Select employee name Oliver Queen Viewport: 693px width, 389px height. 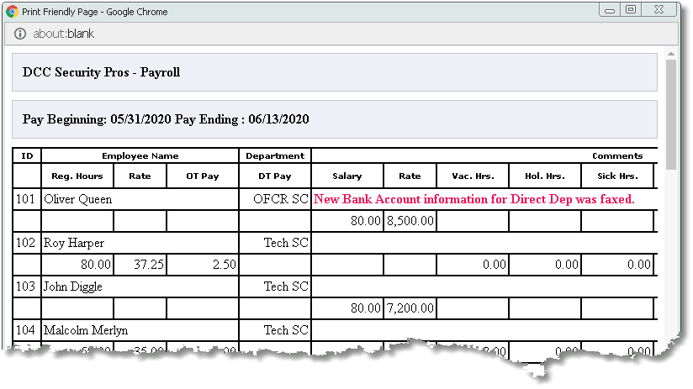pyautogui.click(x=77, y=199)
